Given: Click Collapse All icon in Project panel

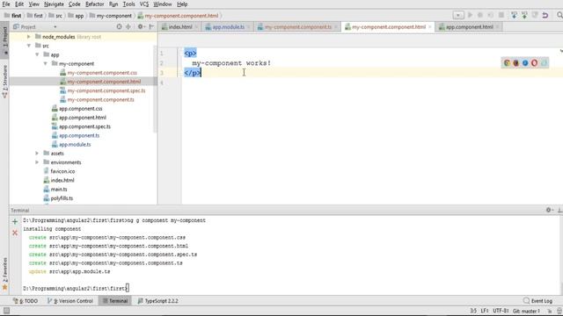Looking at the screenshot, I should [x=128, y=26].
